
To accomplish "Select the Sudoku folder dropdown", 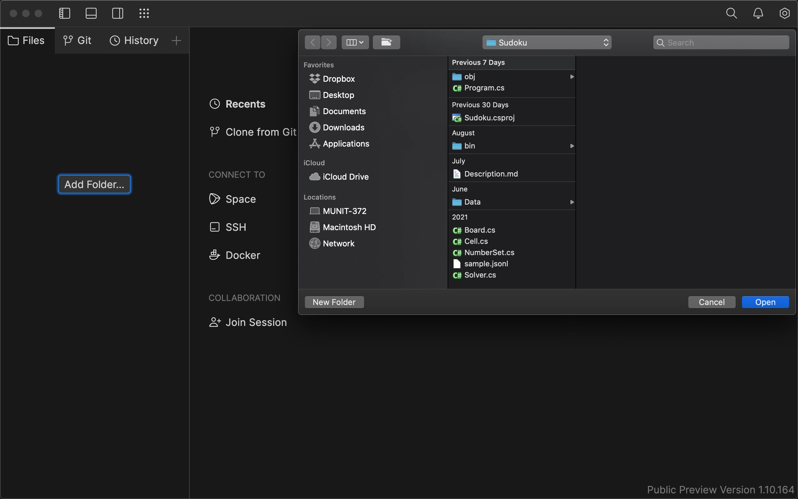I will coord(546,42).
